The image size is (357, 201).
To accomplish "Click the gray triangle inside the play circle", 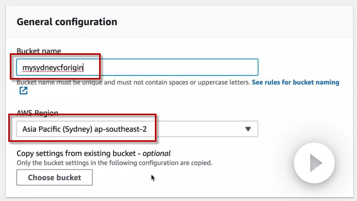I will [x=315, y=163].
